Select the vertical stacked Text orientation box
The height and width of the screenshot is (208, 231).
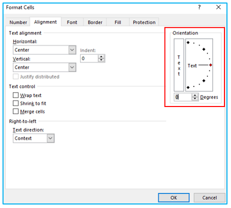tap(179, 65)
